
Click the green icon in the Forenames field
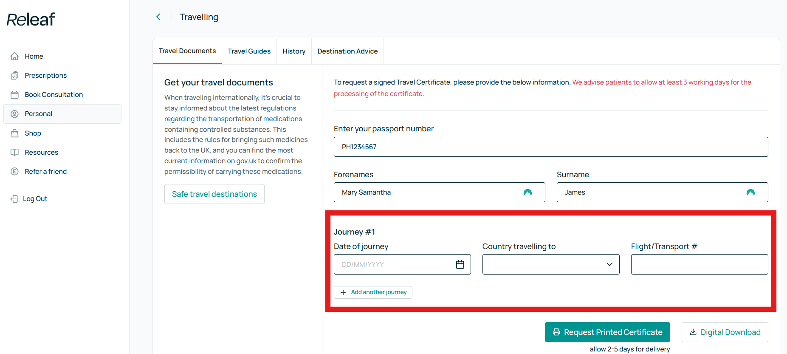pos(527,193)
